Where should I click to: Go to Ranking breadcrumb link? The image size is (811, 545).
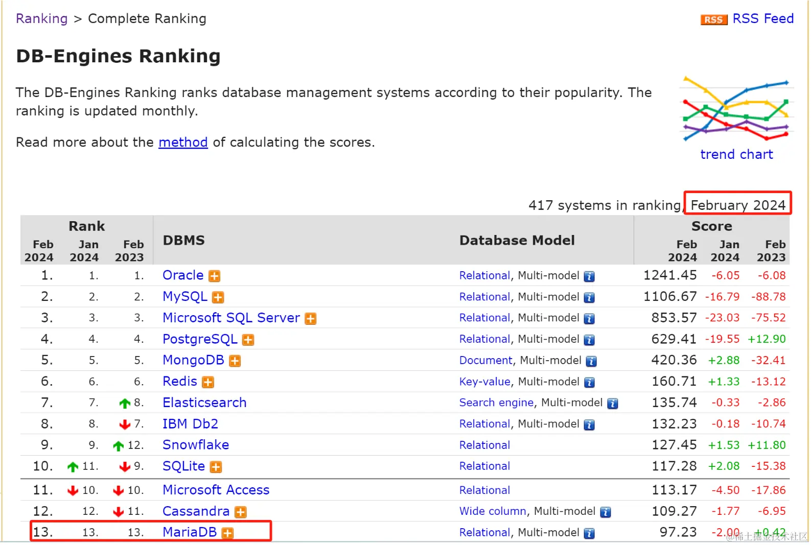point(41,18)
